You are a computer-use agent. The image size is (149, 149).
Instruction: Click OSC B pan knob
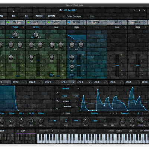tap(11, 57)
